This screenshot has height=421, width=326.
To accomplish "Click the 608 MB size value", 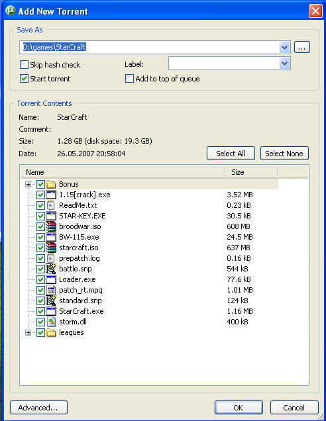I will click(x=239, y=226).
